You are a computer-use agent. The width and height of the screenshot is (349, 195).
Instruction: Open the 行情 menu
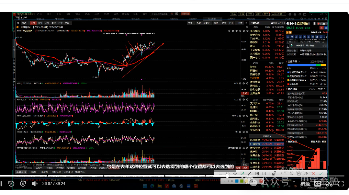point(39,14)
